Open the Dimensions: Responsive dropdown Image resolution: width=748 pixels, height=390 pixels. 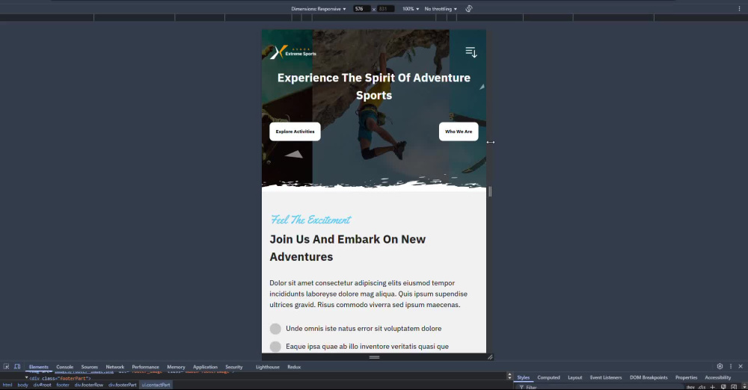pos(319,8)
